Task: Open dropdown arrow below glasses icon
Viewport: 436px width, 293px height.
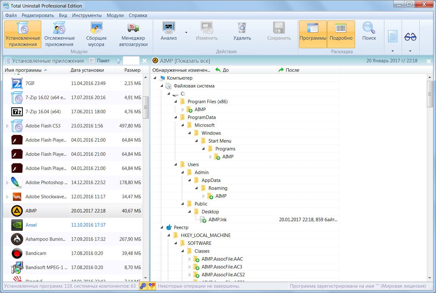Action: point(410,51)
